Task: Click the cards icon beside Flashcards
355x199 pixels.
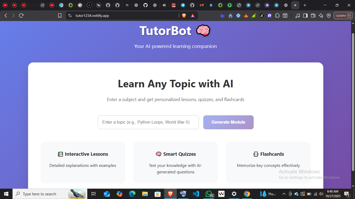Action: [x=256, y=154]
